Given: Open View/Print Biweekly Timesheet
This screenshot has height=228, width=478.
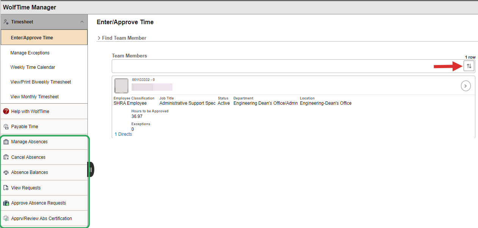Looking at the screenshot, I should click(x=44, y=82).
